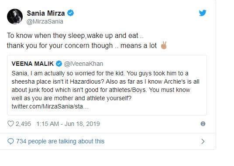Screen dimensions: 234x166
Task: Open the @MirzaSania handle
Action: pyautogui.click(x=45, y=21)
